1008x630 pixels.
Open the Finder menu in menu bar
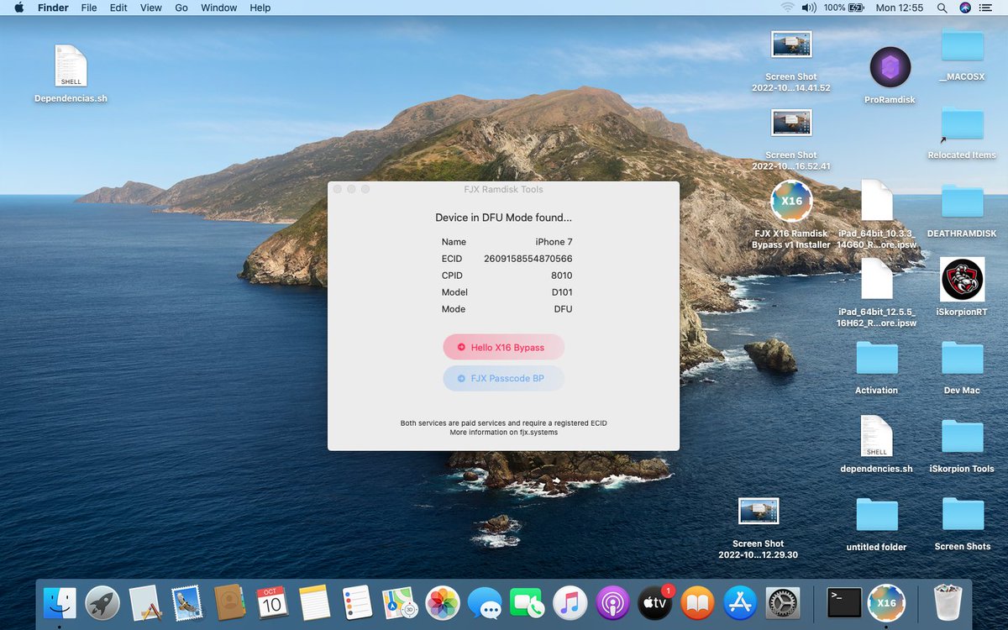pos(53,8)
